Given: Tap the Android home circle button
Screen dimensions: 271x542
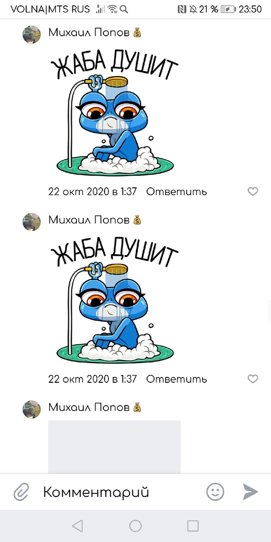Looking at the screenshot, I should coord(135,526).
